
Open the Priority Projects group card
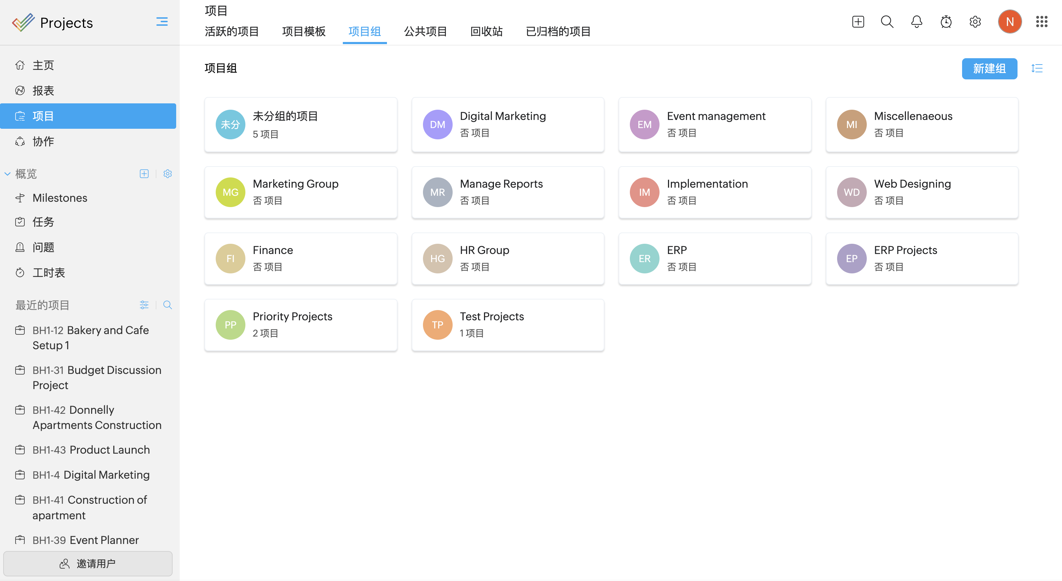300,325
